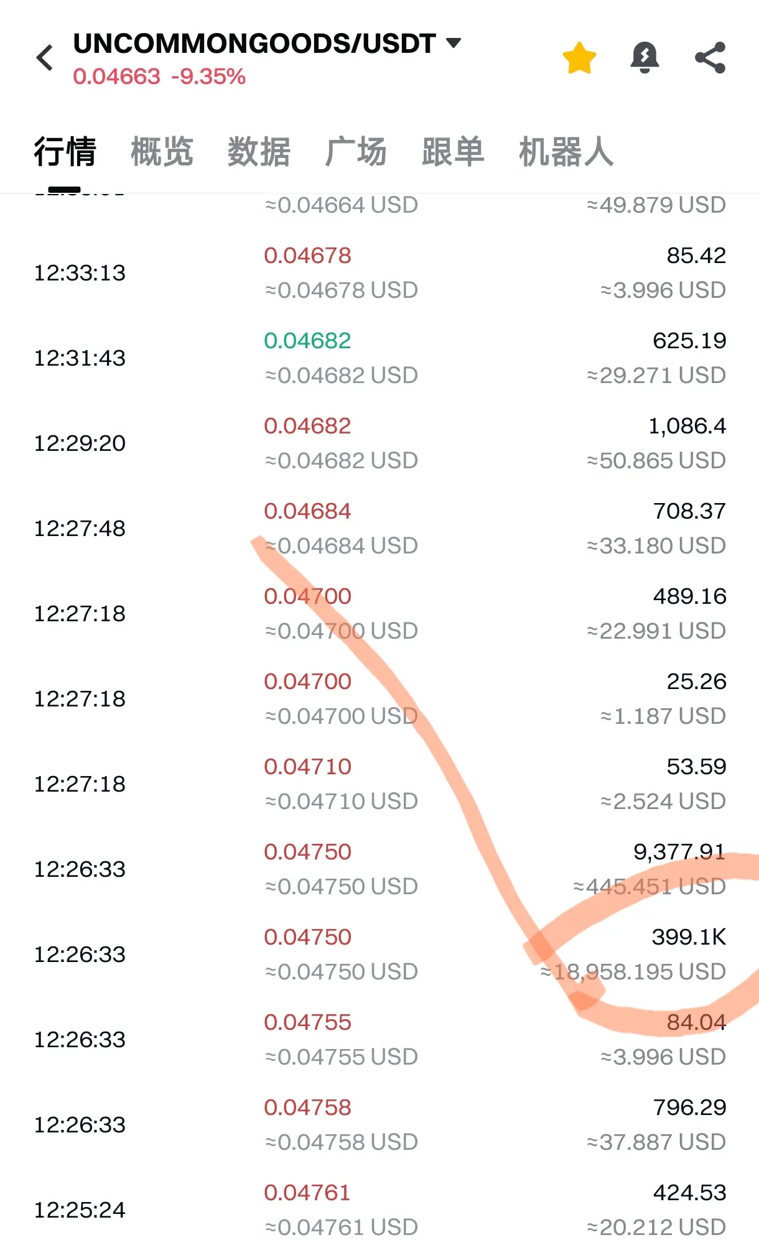This screenshot has width=759, height=1240.
Task: Select the 399.1K volume trade entry
Action: [x=689, y=937]
